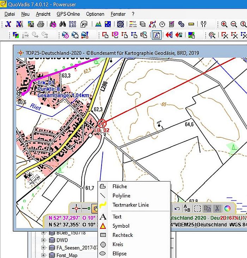The image size is (247, 258).
Task: Click the copy pages icon
Action: (207, 208)
